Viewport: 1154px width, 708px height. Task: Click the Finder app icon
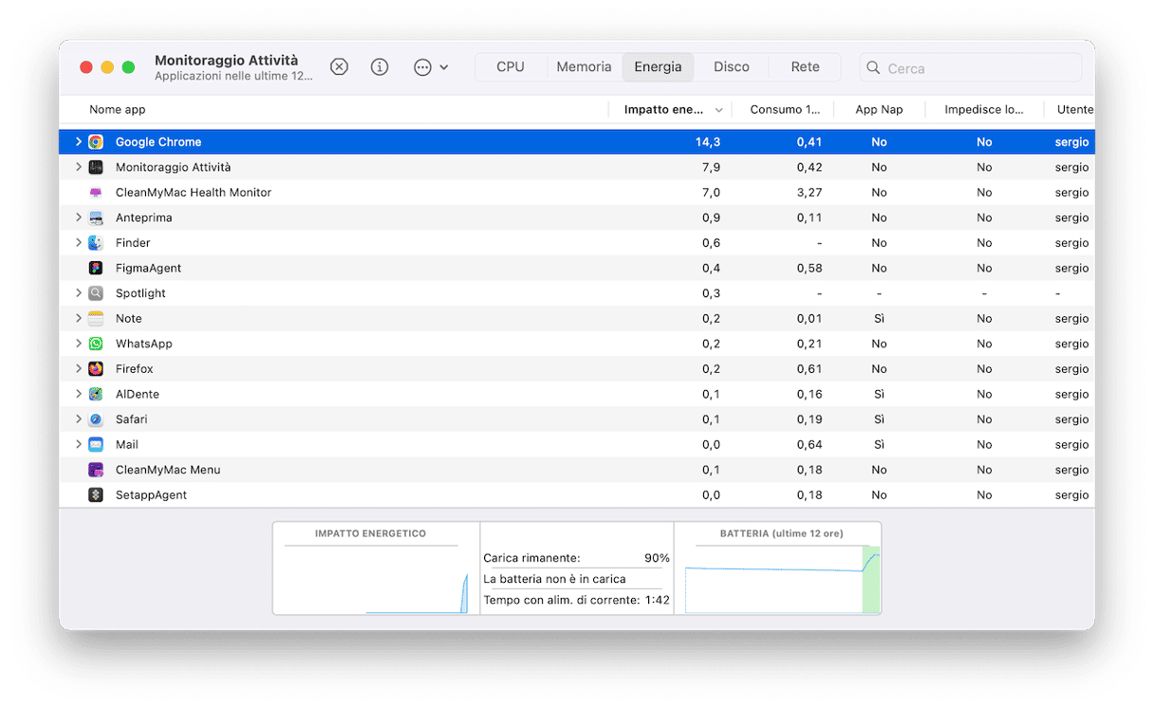(96, 243)
